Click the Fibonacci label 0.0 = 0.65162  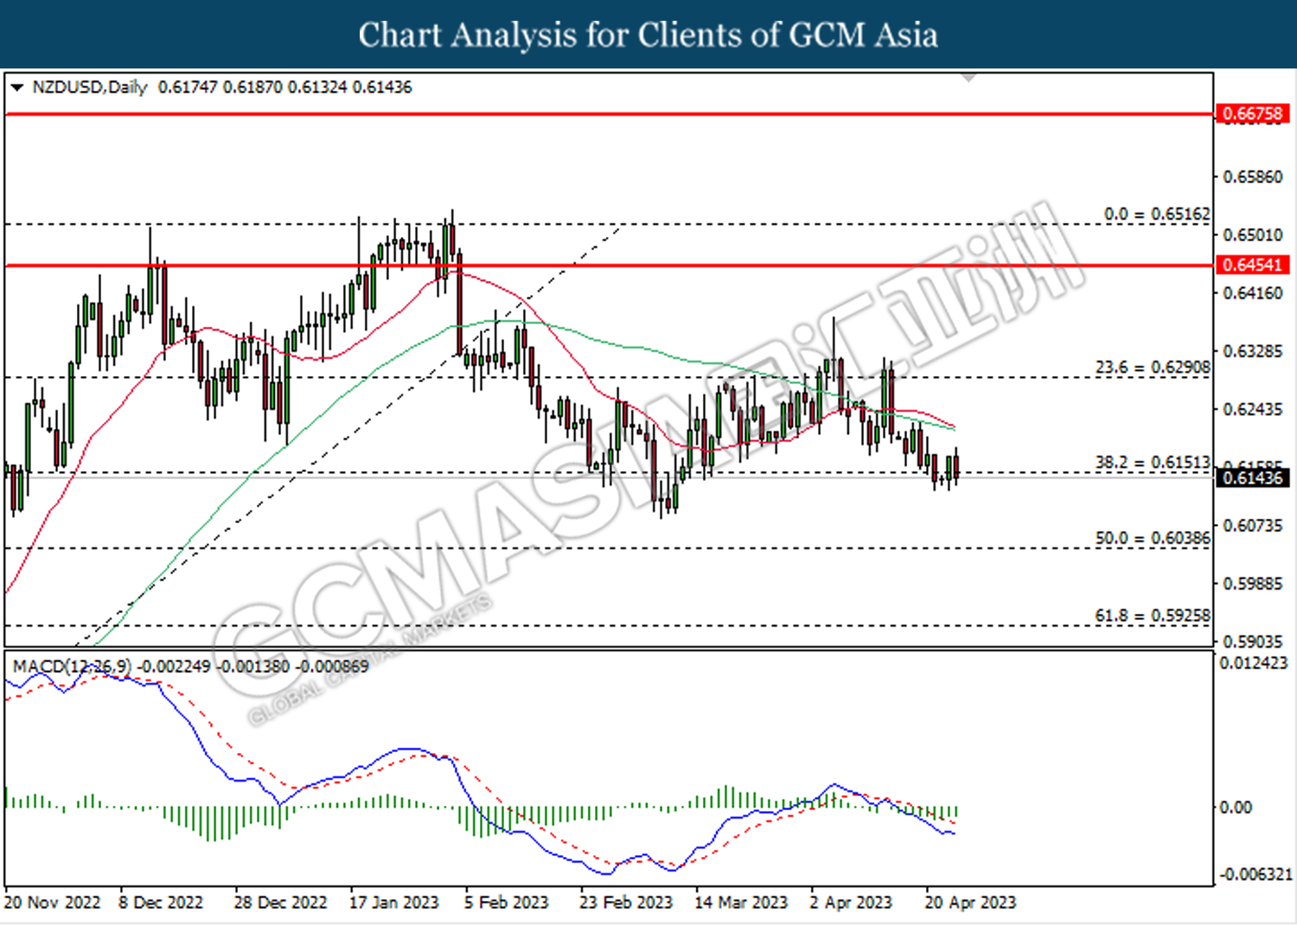coord(1157,214)
